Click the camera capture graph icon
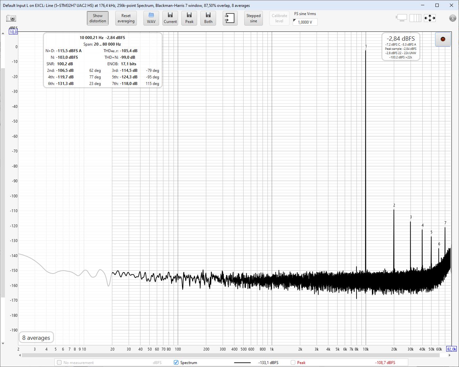 click(x=11, y=18)
